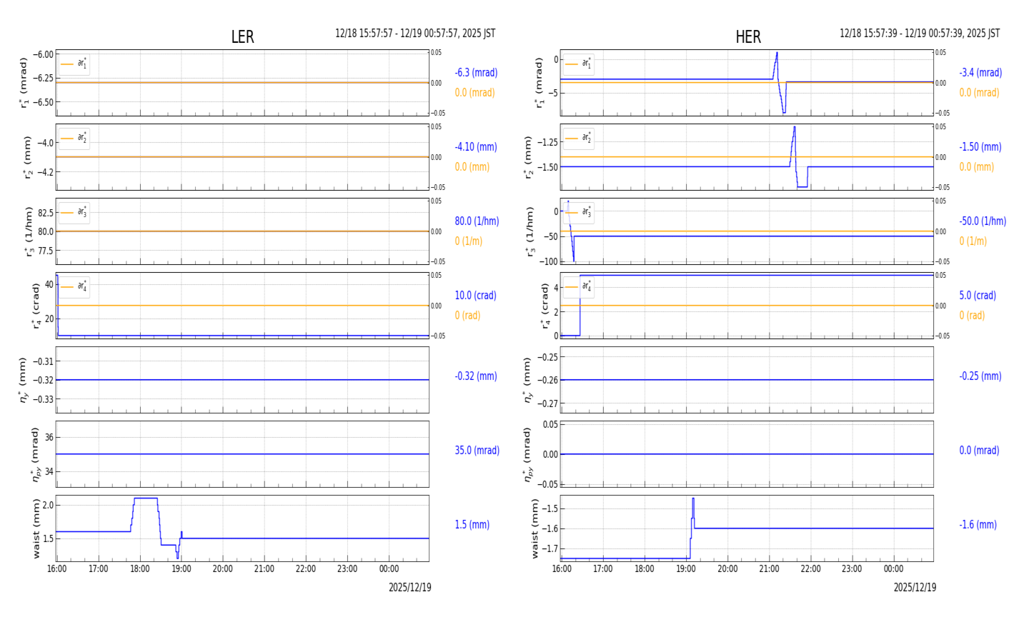Click the orange 0 (rad) value beside LER r4 plot
The height and width of the screenshot is (617, 1009).
[x=467, y=316]
